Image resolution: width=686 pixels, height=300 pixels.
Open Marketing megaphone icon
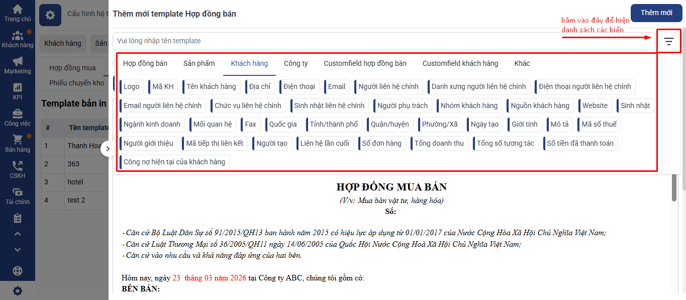click(18, 61)
